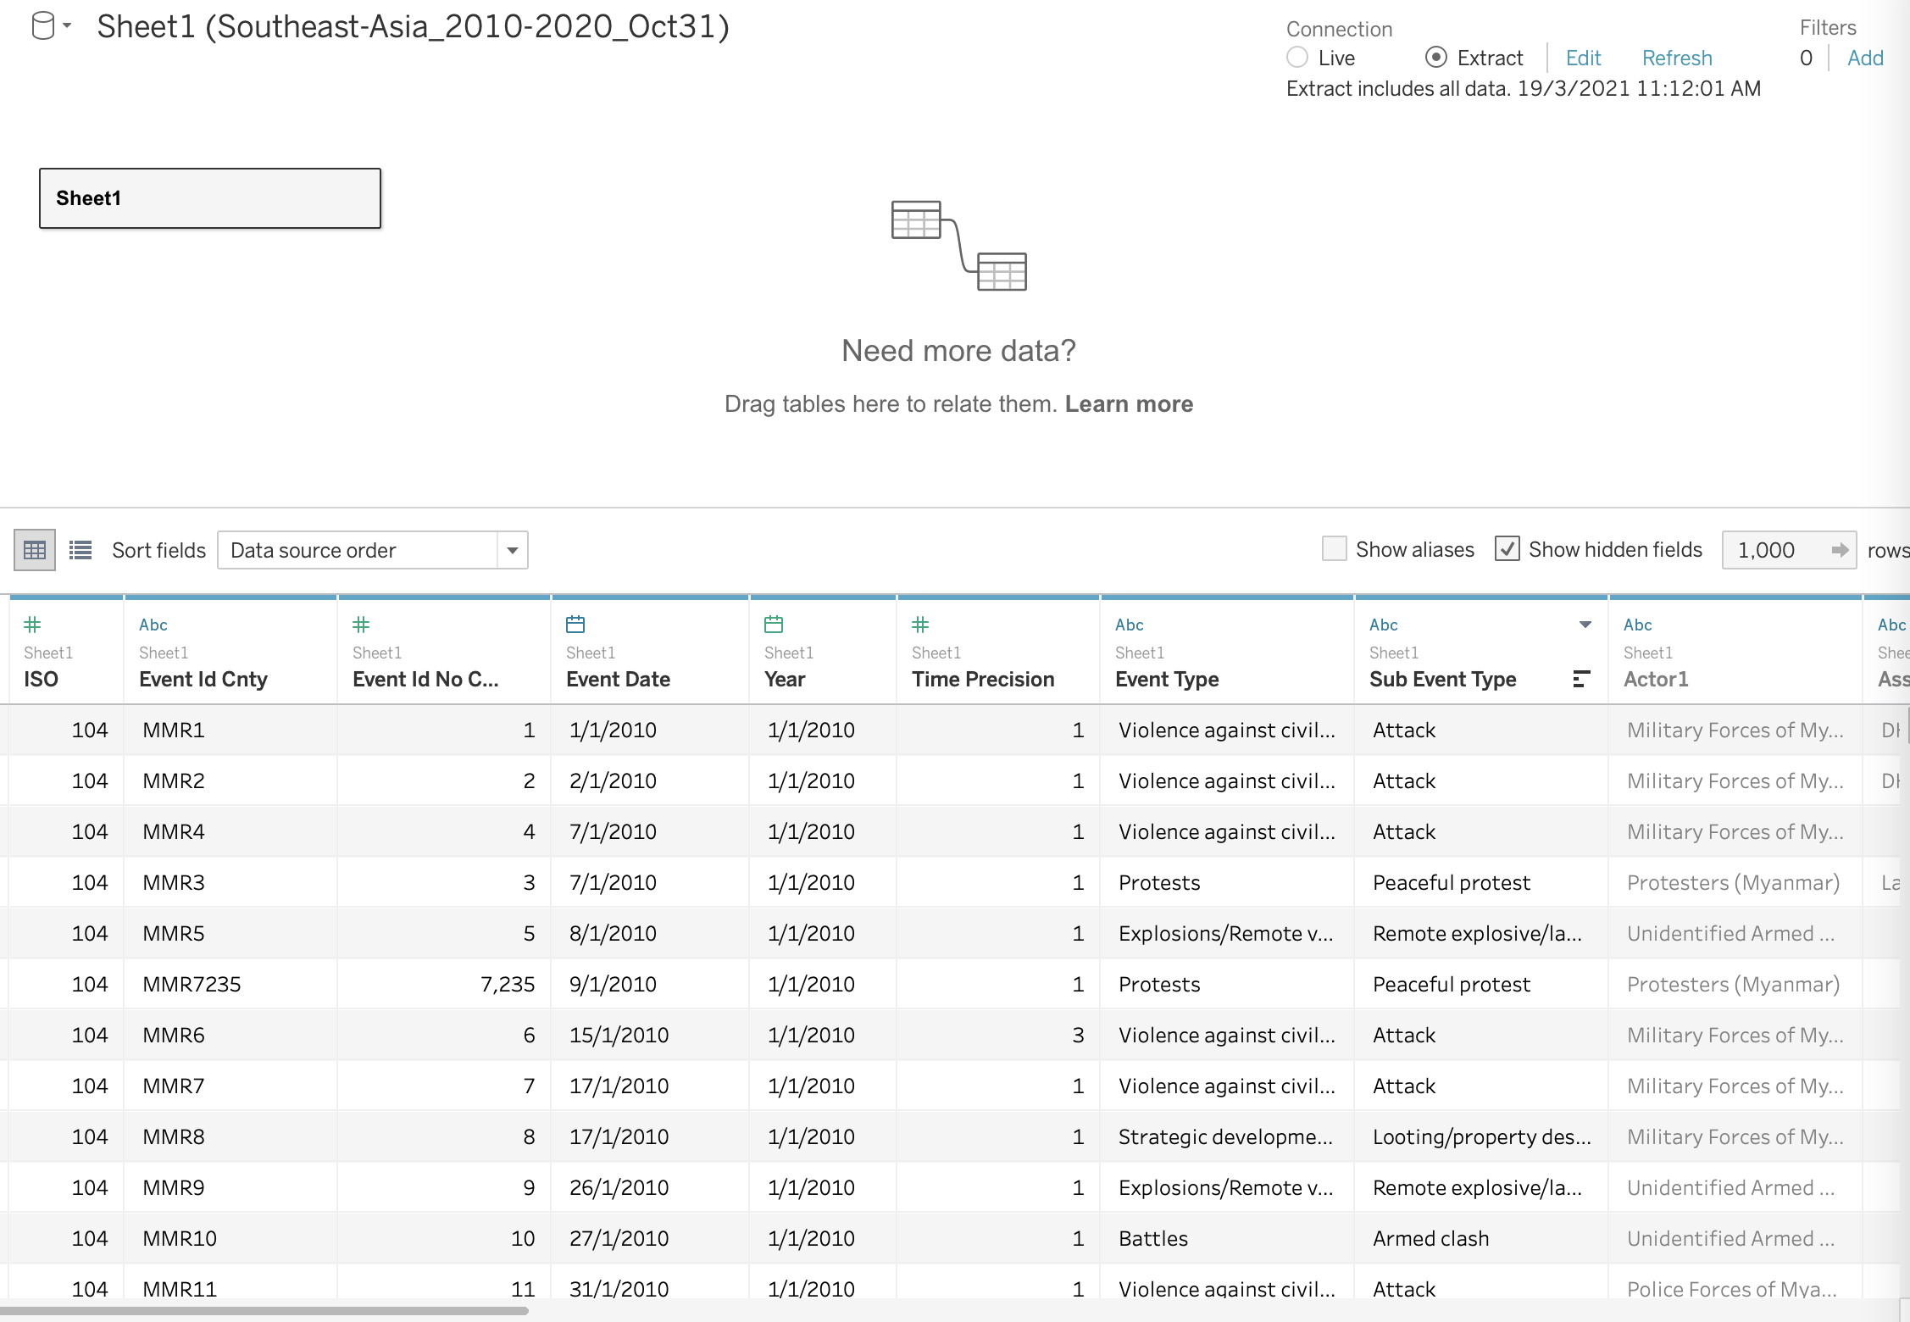Screen dimensions: 1910x1322
Task: Click Event Type Abc data type icon
Action: (1129, 625)
